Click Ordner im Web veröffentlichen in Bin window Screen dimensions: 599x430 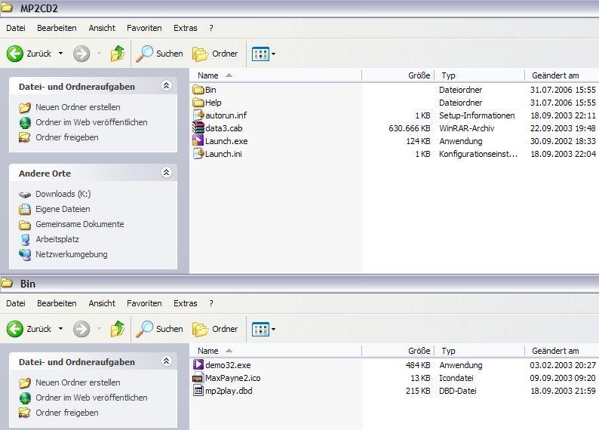83,398
